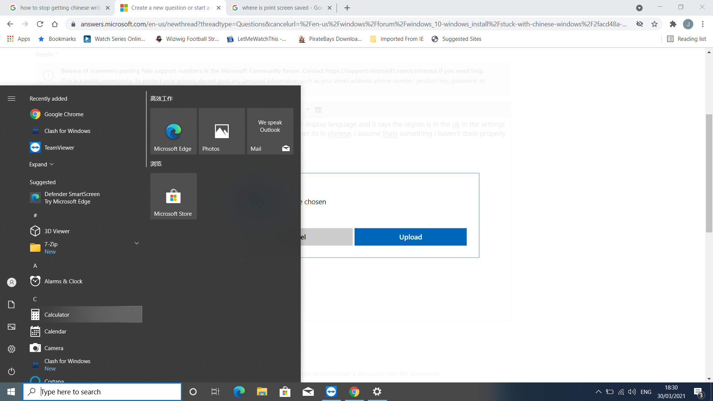This screenshot has width=713, height=401.
Task: Bookmark this page with star icon
Action: coord(654,24)
